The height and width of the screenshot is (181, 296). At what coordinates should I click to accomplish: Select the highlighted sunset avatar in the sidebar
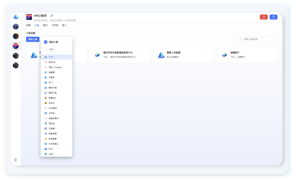(16, 46)
